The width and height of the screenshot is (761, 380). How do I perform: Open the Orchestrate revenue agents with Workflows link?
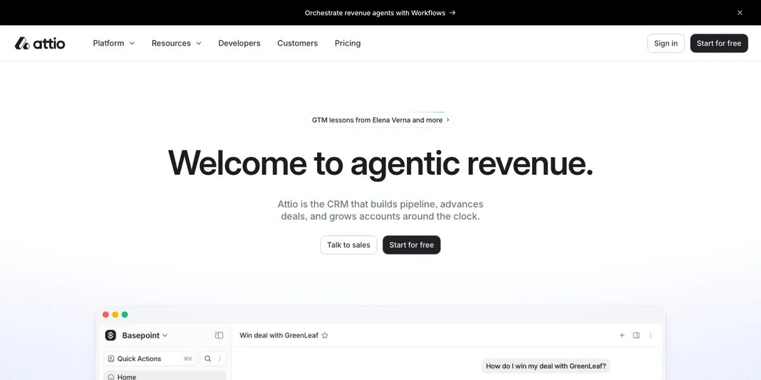pyautogui.click(x=380, y=13)
